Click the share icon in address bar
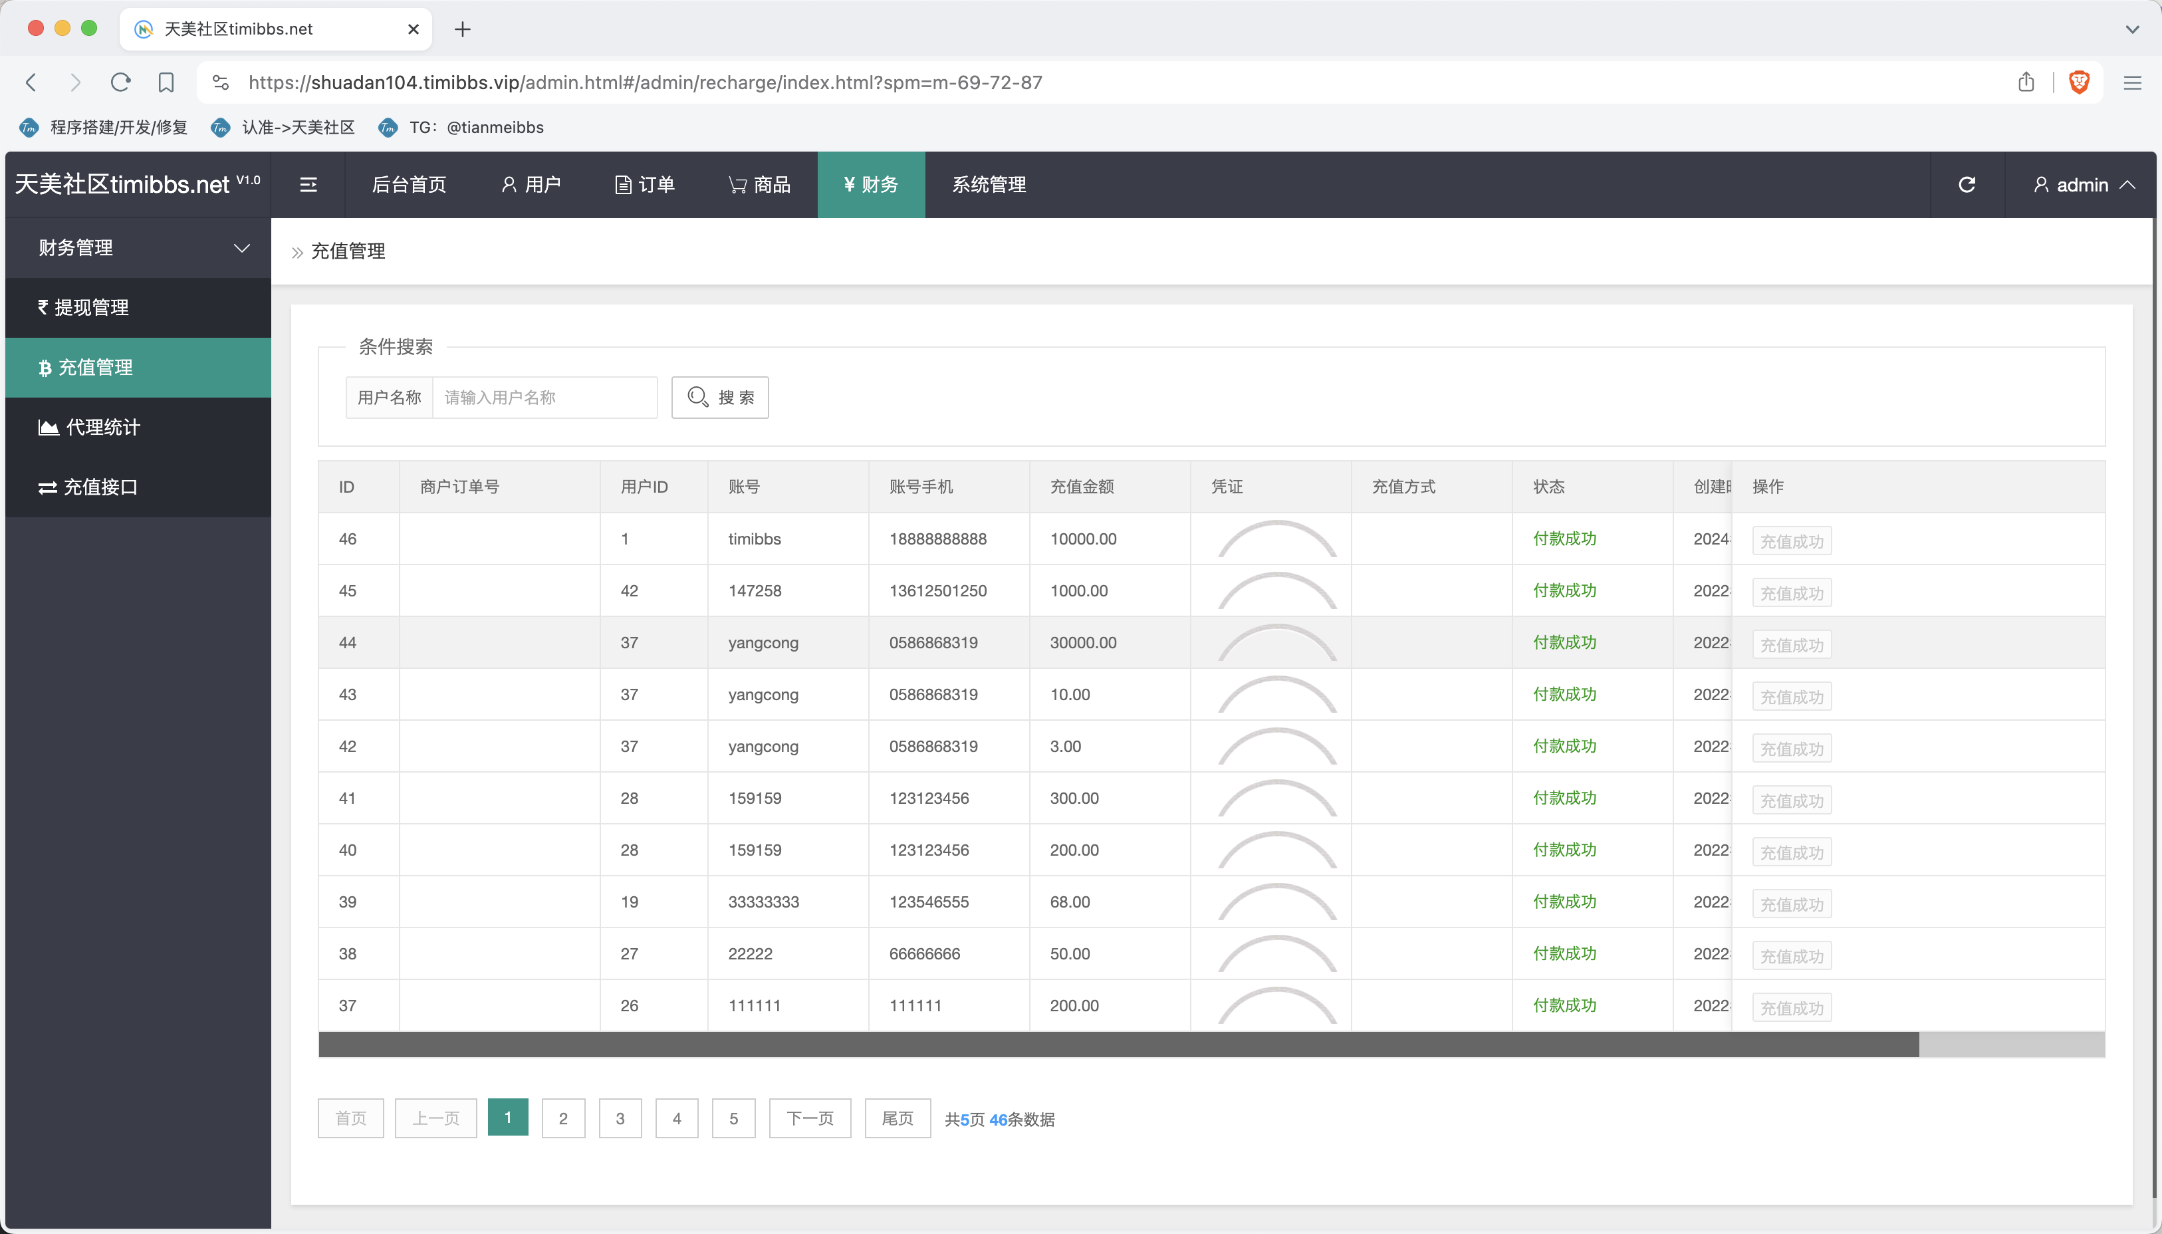 (x=2026, y=82)
